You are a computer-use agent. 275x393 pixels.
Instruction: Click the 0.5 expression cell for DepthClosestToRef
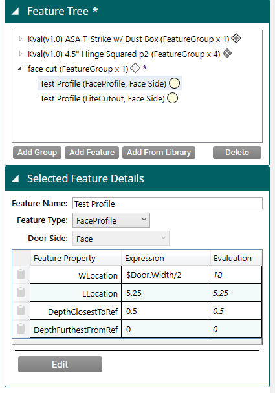click(166, 311)
